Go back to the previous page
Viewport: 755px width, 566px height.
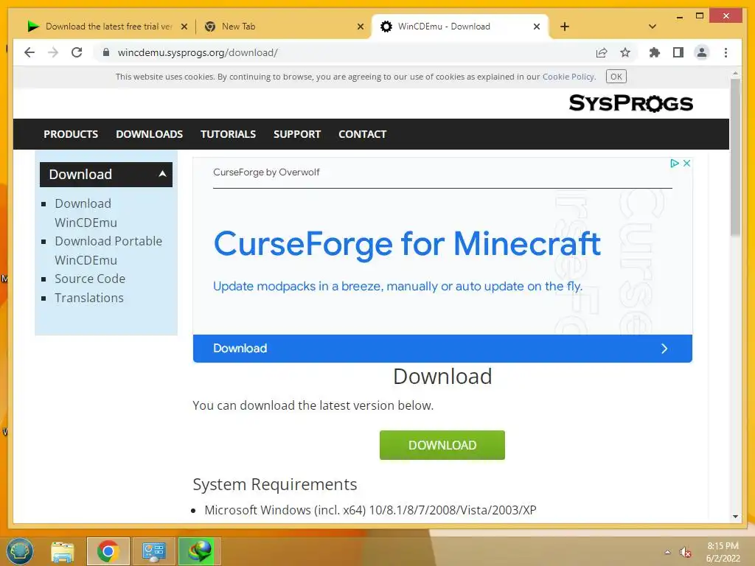tap(29, 52)
